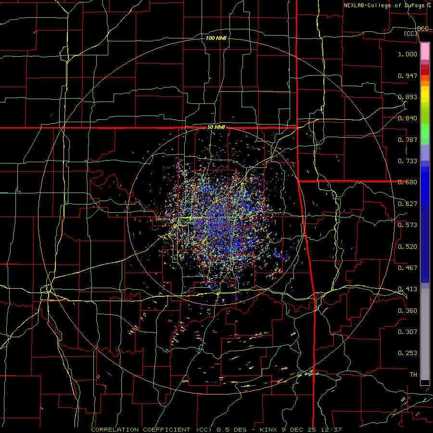Select the 0.787 scale value

(408, 140)
